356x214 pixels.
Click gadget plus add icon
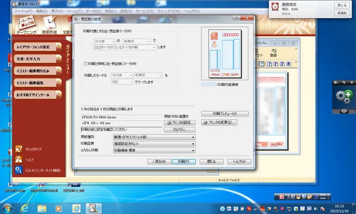[x=351, y=83]
